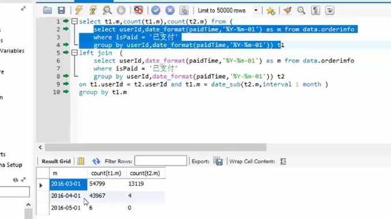The height and width of the screenshot is (219, 391).
Task: Commit transaction with blue checkmark icon
Action: point(155,10)
